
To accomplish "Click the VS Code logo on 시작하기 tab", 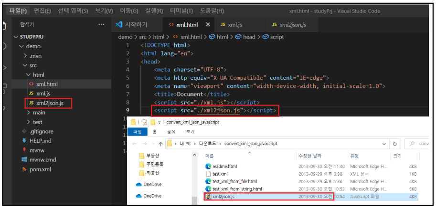I will coord(119,24).
